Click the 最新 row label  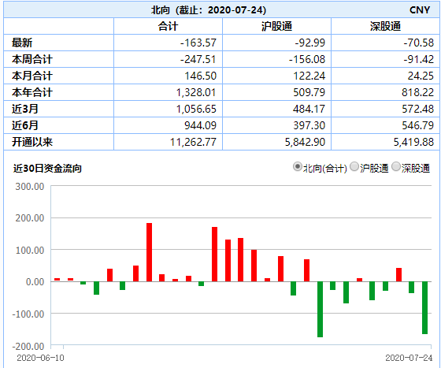tap(22, 43)
